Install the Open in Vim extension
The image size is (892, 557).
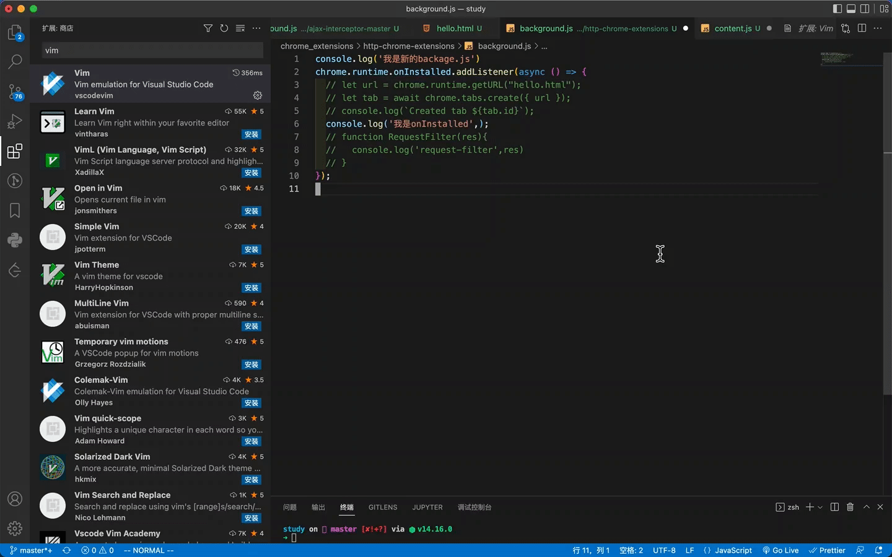coord(251,211)
